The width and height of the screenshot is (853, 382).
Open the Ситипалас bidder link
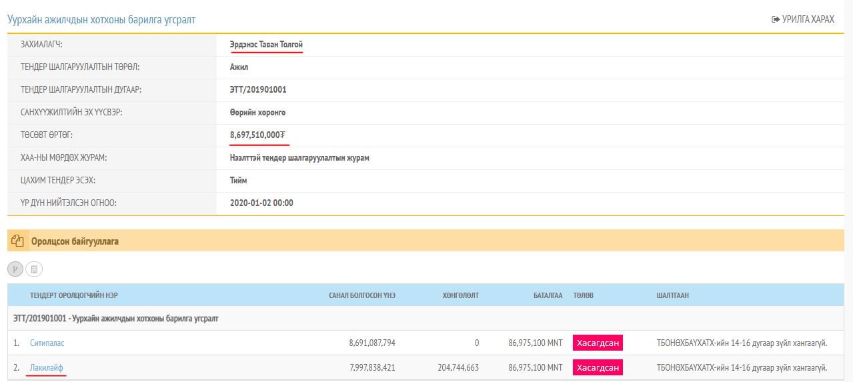[x=47, y=343]
